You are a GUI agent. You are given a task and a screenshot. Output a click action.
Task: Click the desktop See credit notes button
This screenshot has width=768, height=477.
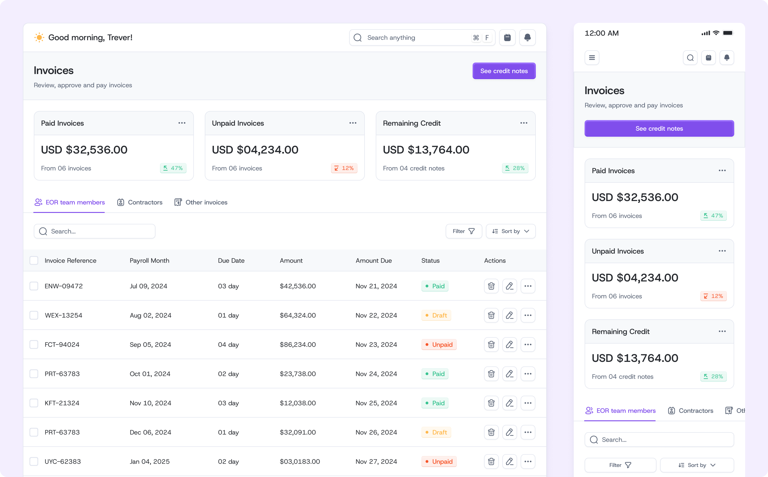coord(504,71)
